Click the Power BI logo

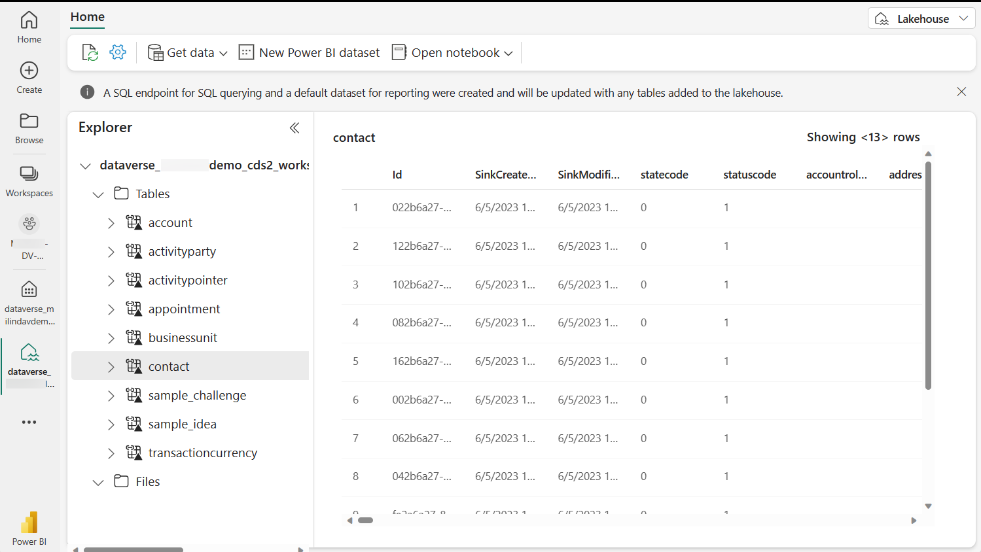(x=29, y=523)
